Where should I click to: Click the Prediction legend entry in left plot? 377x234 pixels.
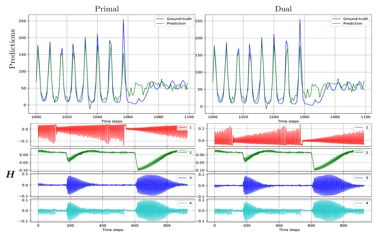[176, 23]
